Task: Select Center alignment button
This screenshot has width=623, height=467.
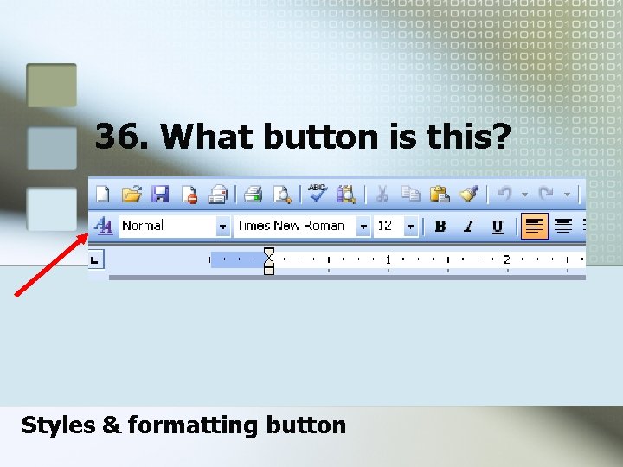Action: pos(563,227)
